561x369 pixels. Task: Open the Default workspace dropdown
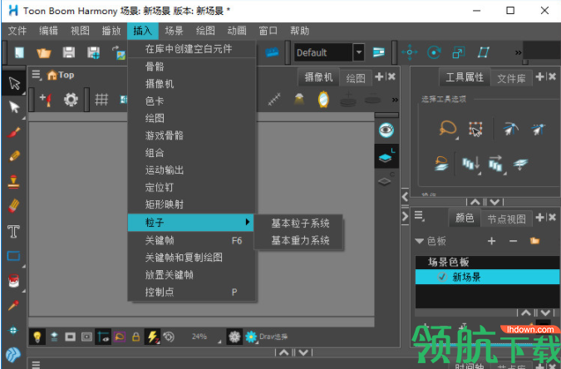point(358,52)
